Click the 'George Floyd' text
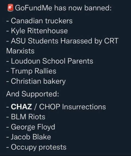The image size is (131, 156). [33, 127]
